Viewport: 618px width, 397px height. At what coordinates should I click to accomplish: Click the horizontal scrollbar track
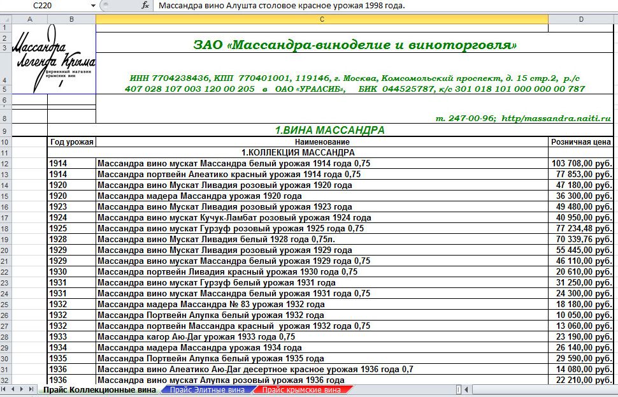pos(542,389)
